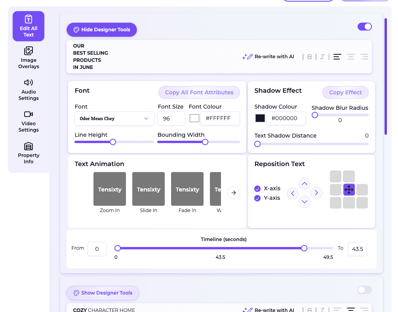Viewport: 398px width, 312px height.
Task: Click Copy All Font Attributes button
Action: coord(199,92)
